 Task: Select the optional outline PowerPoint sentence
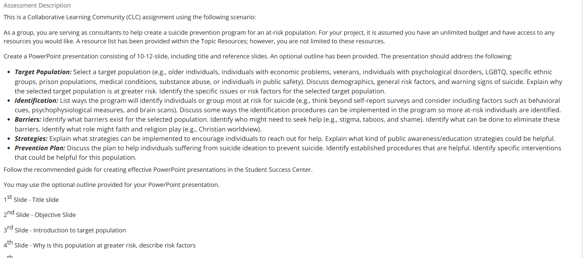click(111, 185)
